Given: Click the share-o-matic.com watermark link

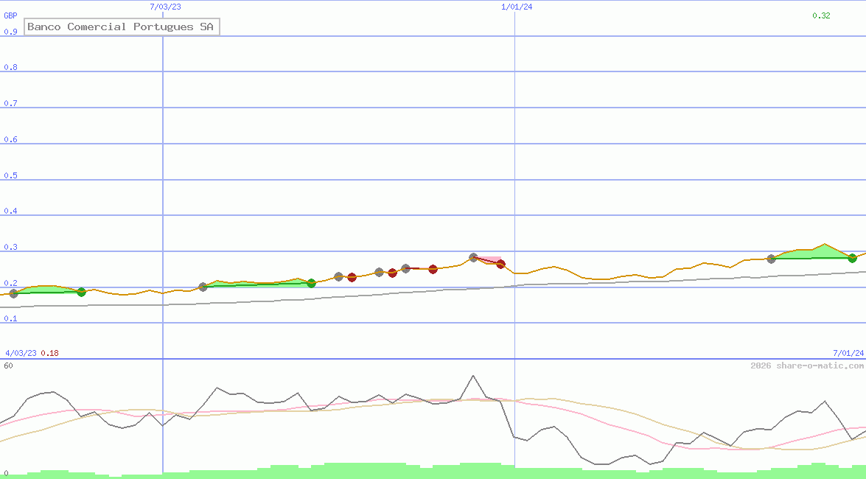Looking at the screenshot, I should tap(807, 366).
